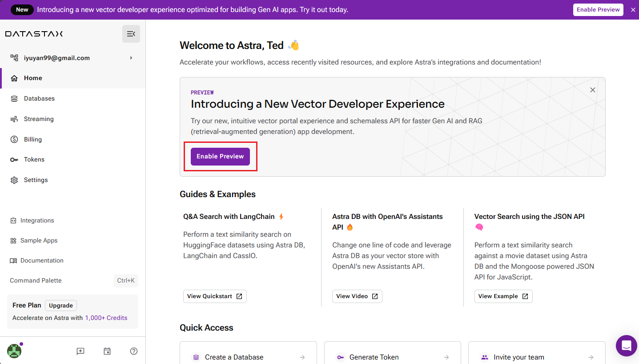Open the Generate Token quick access card
639x364 pixels.
point(393,353)
